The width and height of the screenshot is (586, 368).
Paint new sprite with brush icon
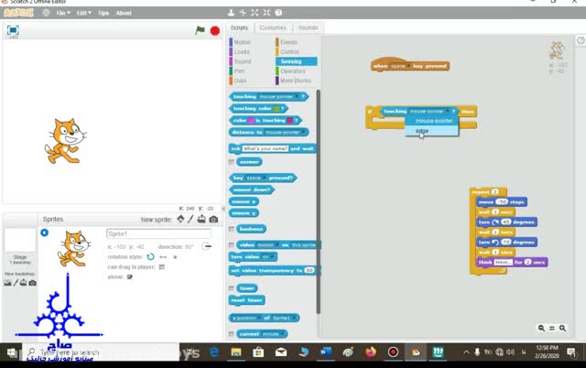(192, 220)
